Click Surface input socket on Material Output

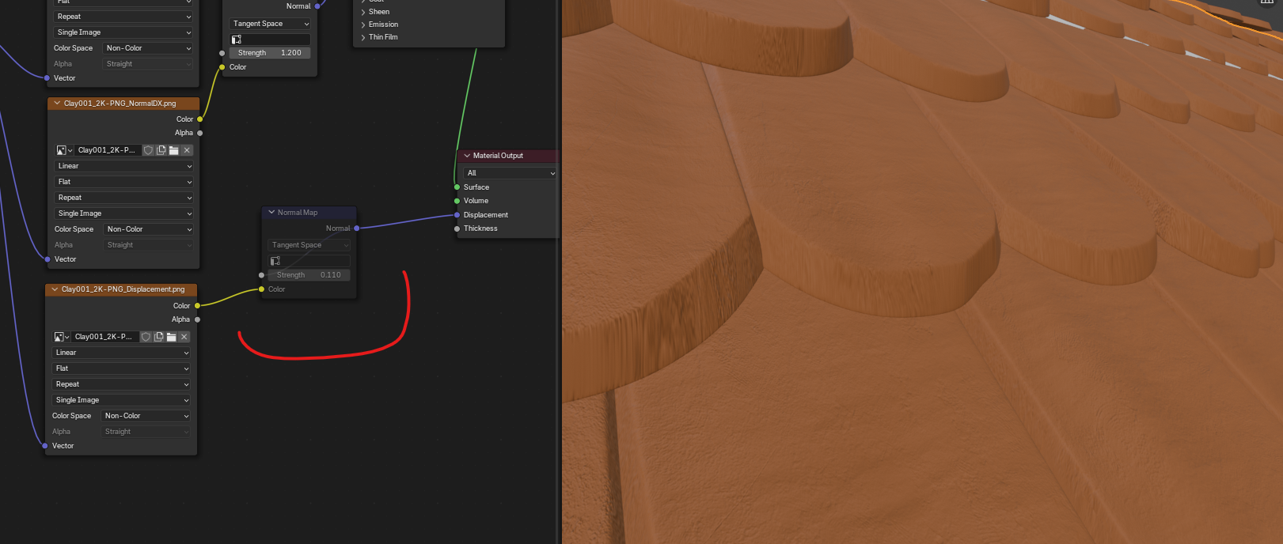(x=457, y=187)
